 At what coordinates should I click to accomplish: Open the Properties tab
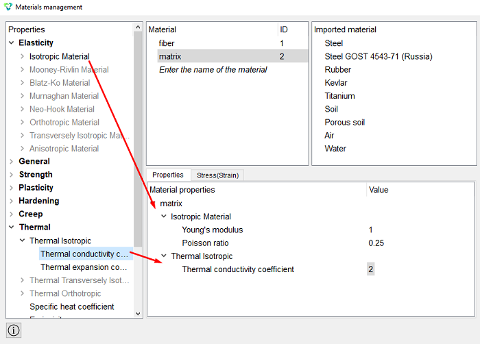tap(168, 175)
